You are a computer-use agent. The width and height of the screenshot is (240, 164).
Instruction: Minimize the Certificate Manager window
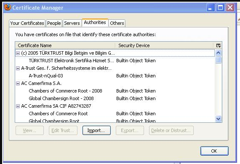[x=211, y=7]
